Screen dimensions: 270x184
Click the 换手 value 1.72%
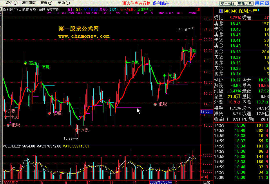[x=235, y=108]
